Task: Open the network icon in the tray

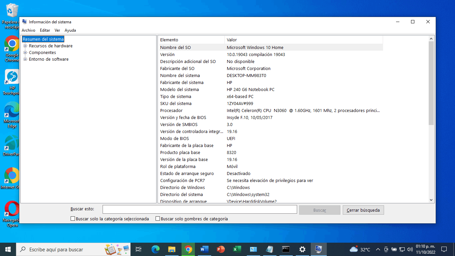Action: coord(402,249)
